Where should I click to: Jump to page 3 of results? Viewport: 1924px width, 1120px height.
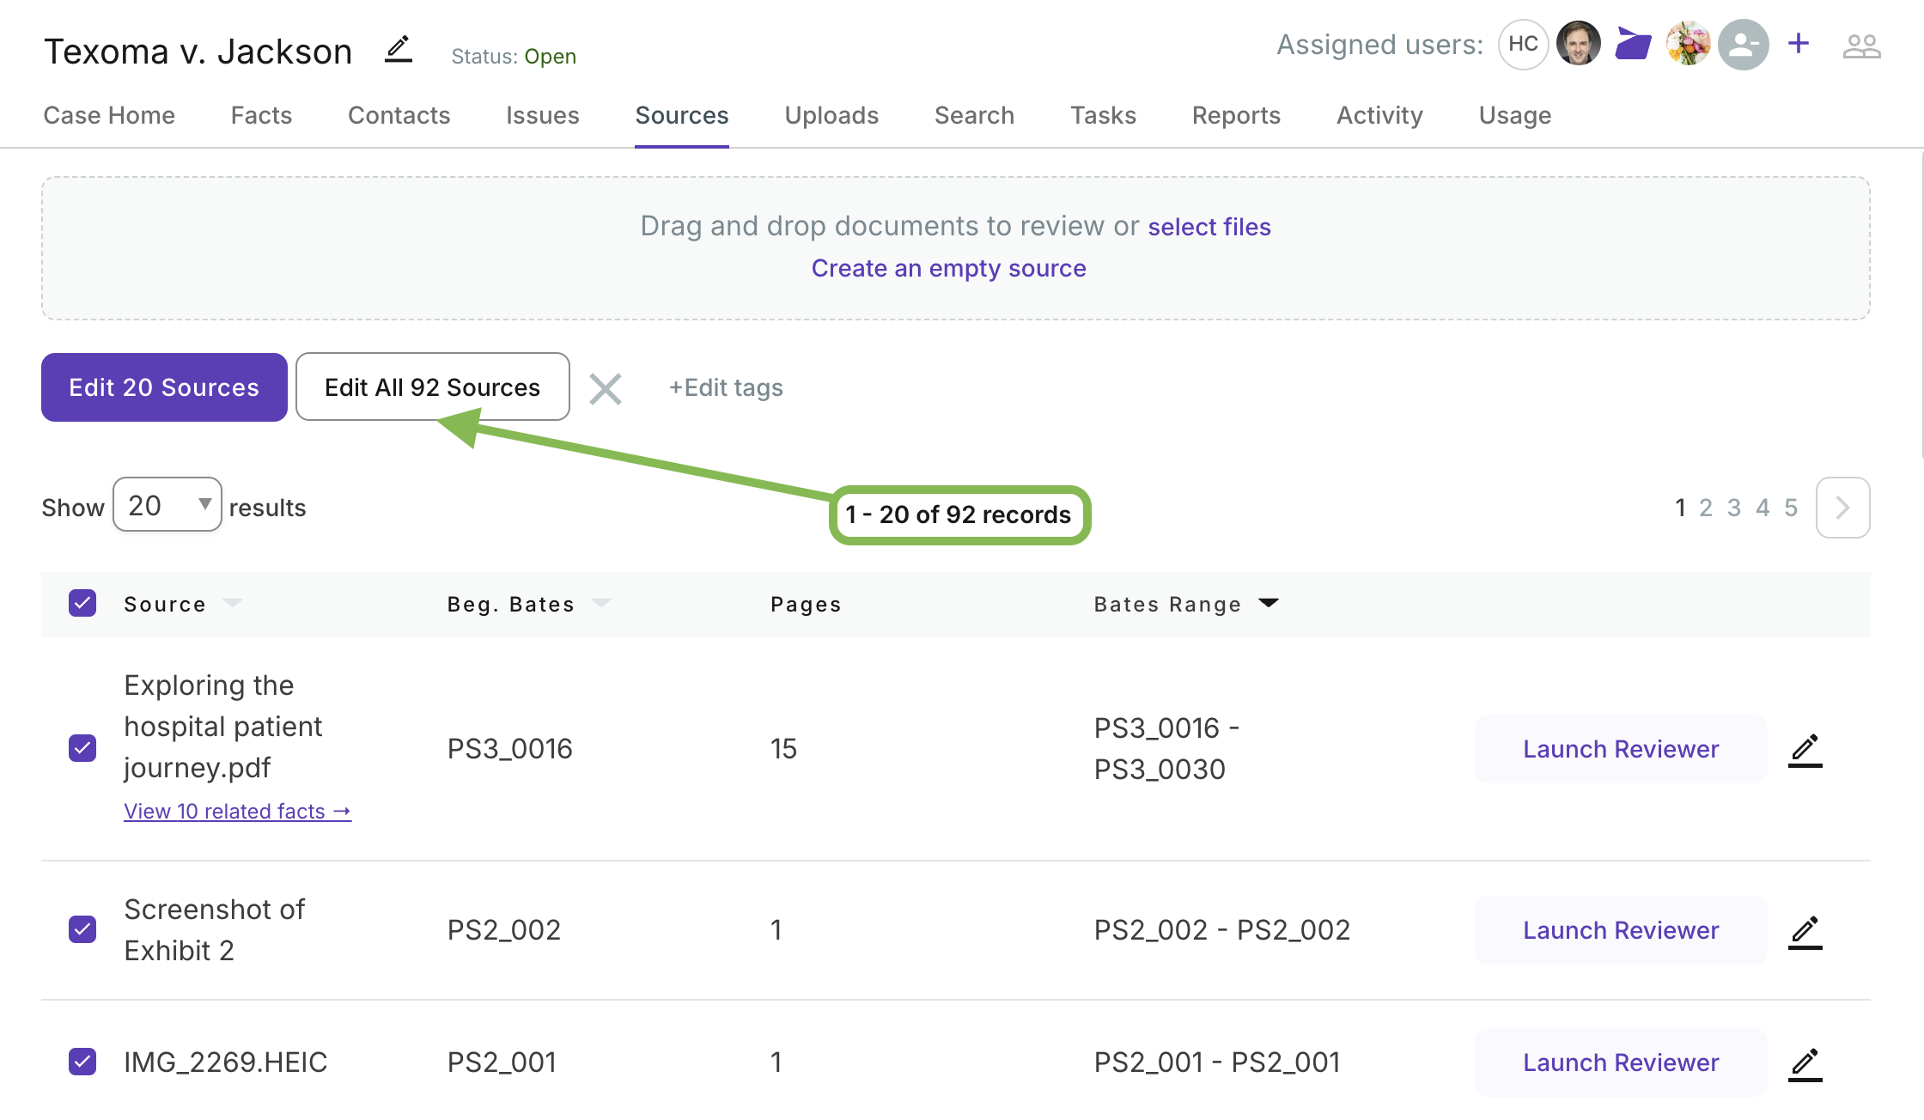pyautogui.click(x=1734, y=508)
